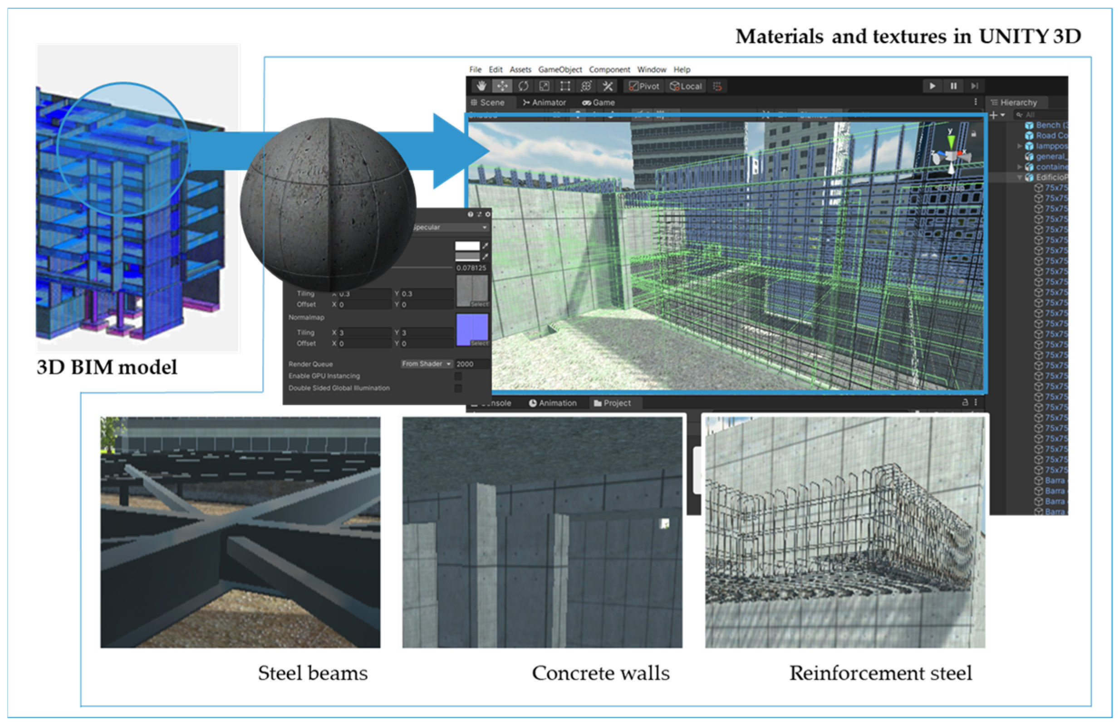Click the plus create button in Hierarchy
The width and height of the screenshot is (1119, 727).
(993, 115)
